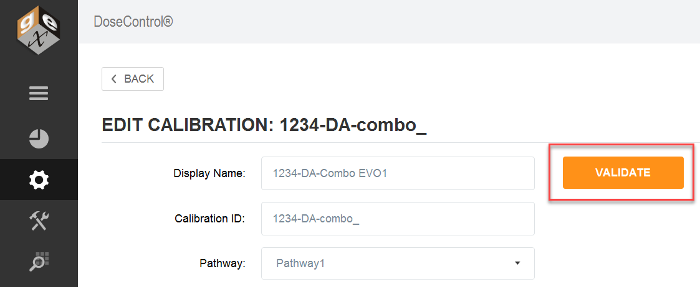Click the 1234-DA-Combo EVO1 text

click(x=330, y=173)
